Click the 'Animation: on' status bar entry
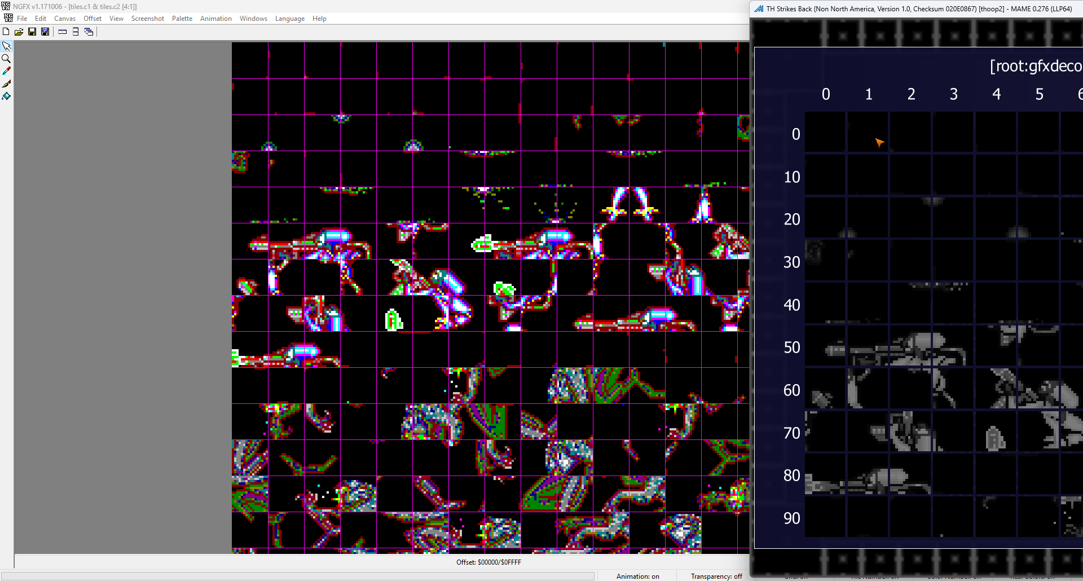 [637, 576]
